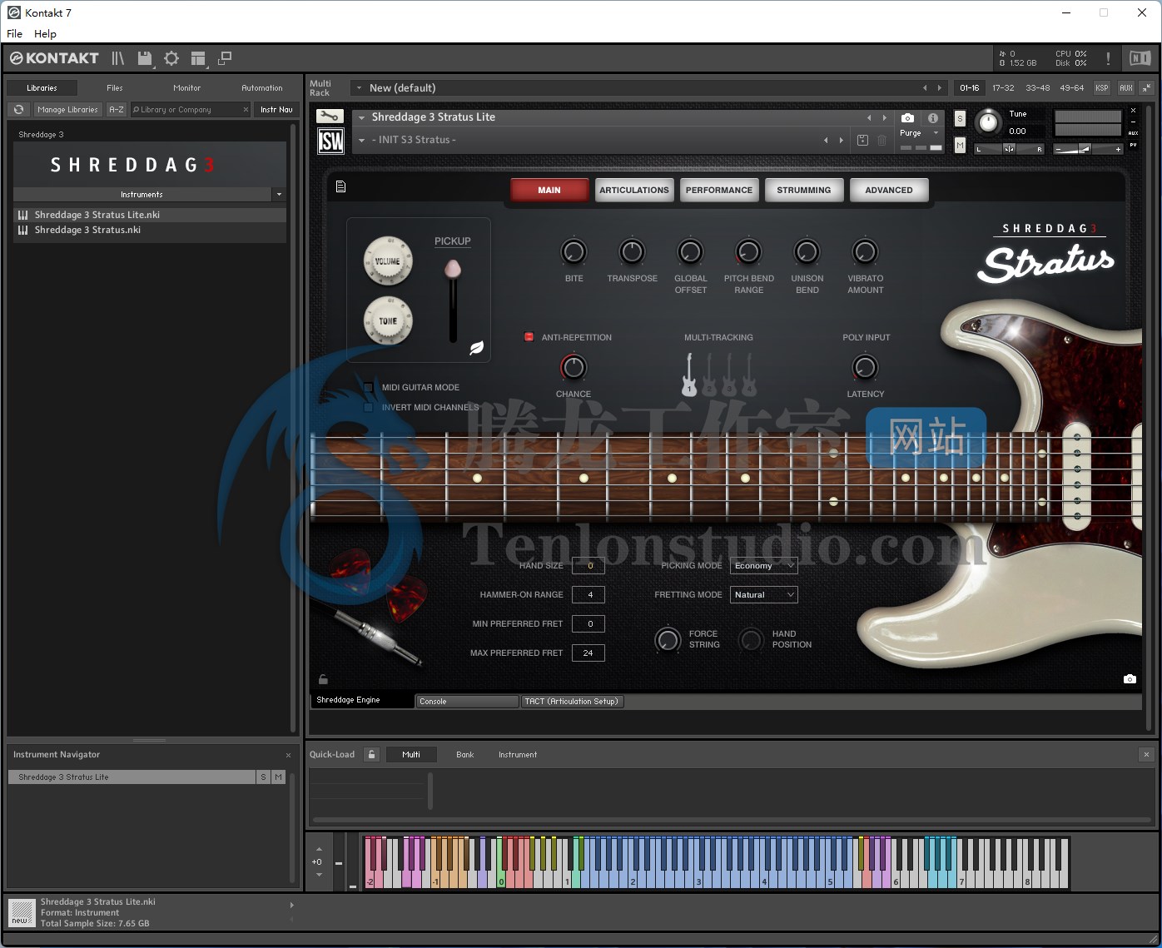Toggle the Quick-Load lock icon

click(372, 754)
